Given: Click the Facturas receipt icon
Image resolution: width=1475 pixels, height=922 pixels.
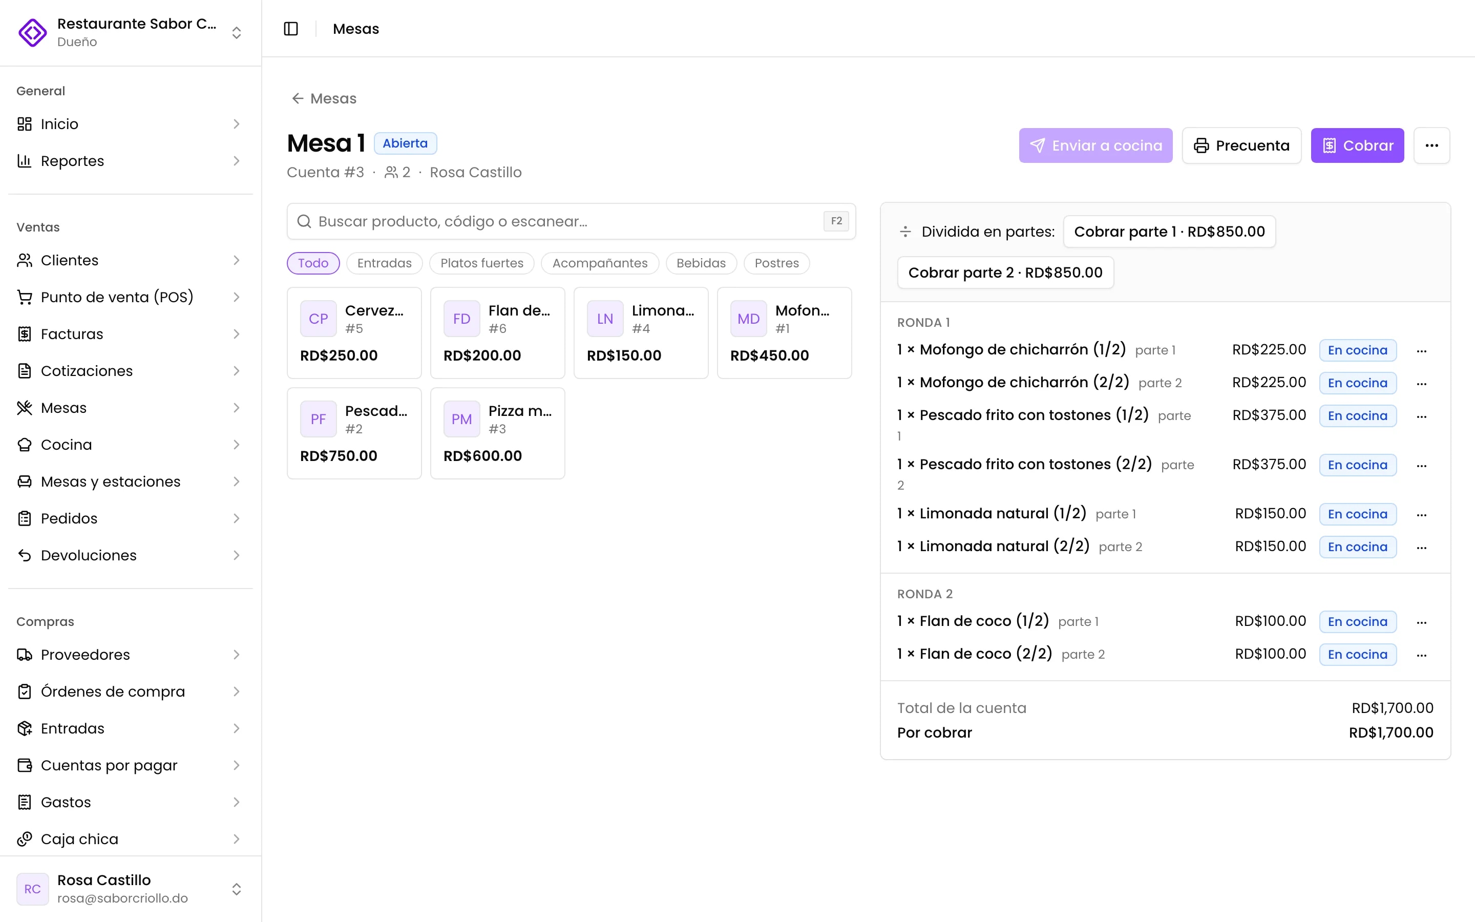Looking at the screenshot, I should [25, 334].
